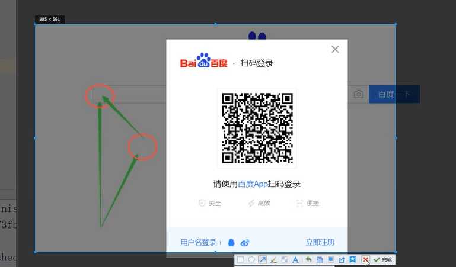Select the ellipse annotation tool

tap(251, 259)
